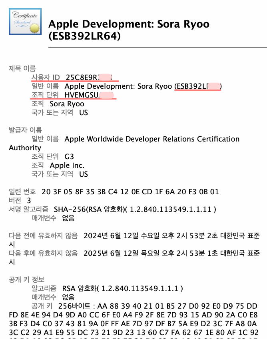Image resolution: width=267 pixels, height=339 pixels.
Task: Click the 조직 value Sora Ryoo
Action: point(67,104)
